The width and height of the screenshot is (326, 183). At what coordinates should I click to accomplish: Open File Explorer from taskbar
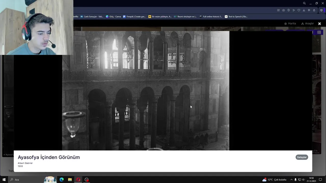[x=70, y=180]
